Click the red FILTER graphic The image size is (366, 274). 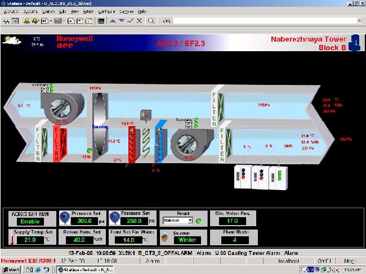[60, 143]
